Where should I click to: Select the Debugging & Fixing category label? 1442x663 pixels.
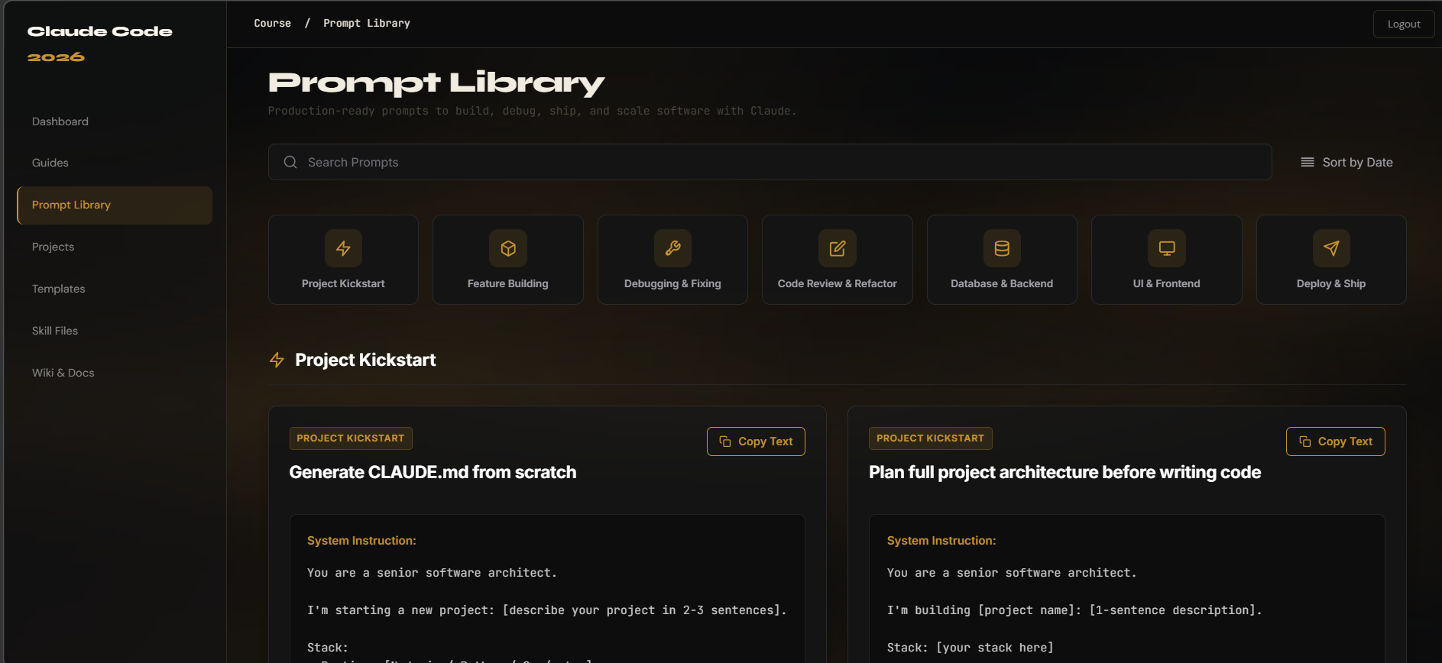tap(672, 283)
